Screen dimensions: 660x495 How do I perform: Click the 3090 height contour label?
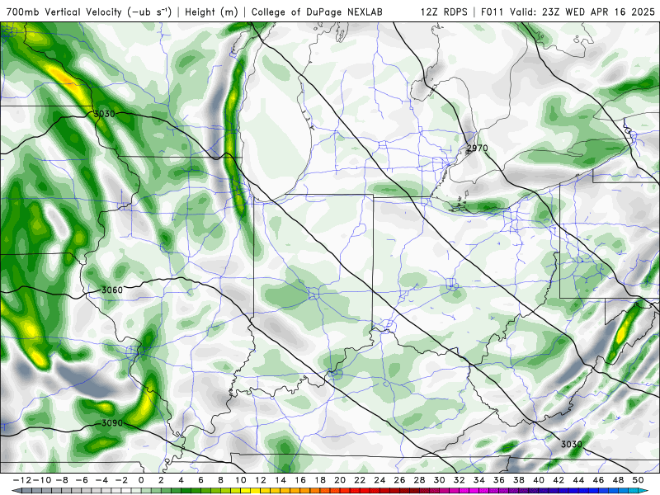pyautogui.click(x=112, y=423)
